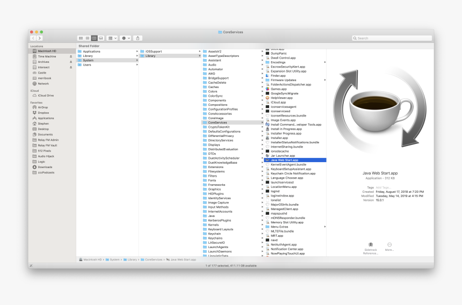Image resolution: width=462 pixels, height=305 pixels.
Task: Select Macintosh HD in the sidebar
Action: tap(52, 51)
